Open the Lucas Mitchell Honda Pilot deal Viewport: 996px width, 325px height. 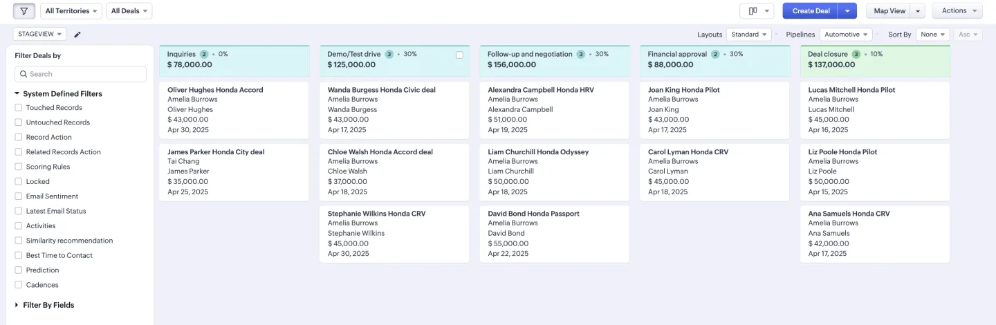point(851,90)
